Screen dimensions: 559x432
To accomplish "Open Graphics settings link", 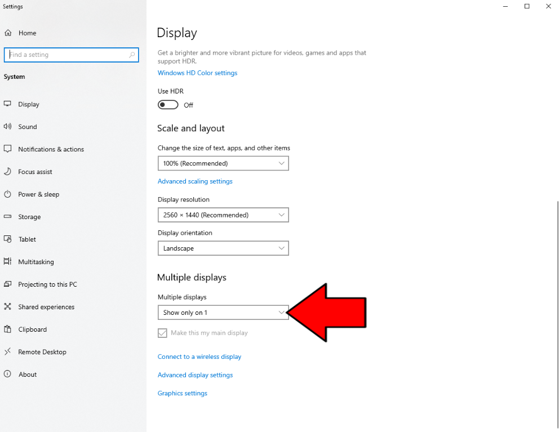I will tap(182, 393).
